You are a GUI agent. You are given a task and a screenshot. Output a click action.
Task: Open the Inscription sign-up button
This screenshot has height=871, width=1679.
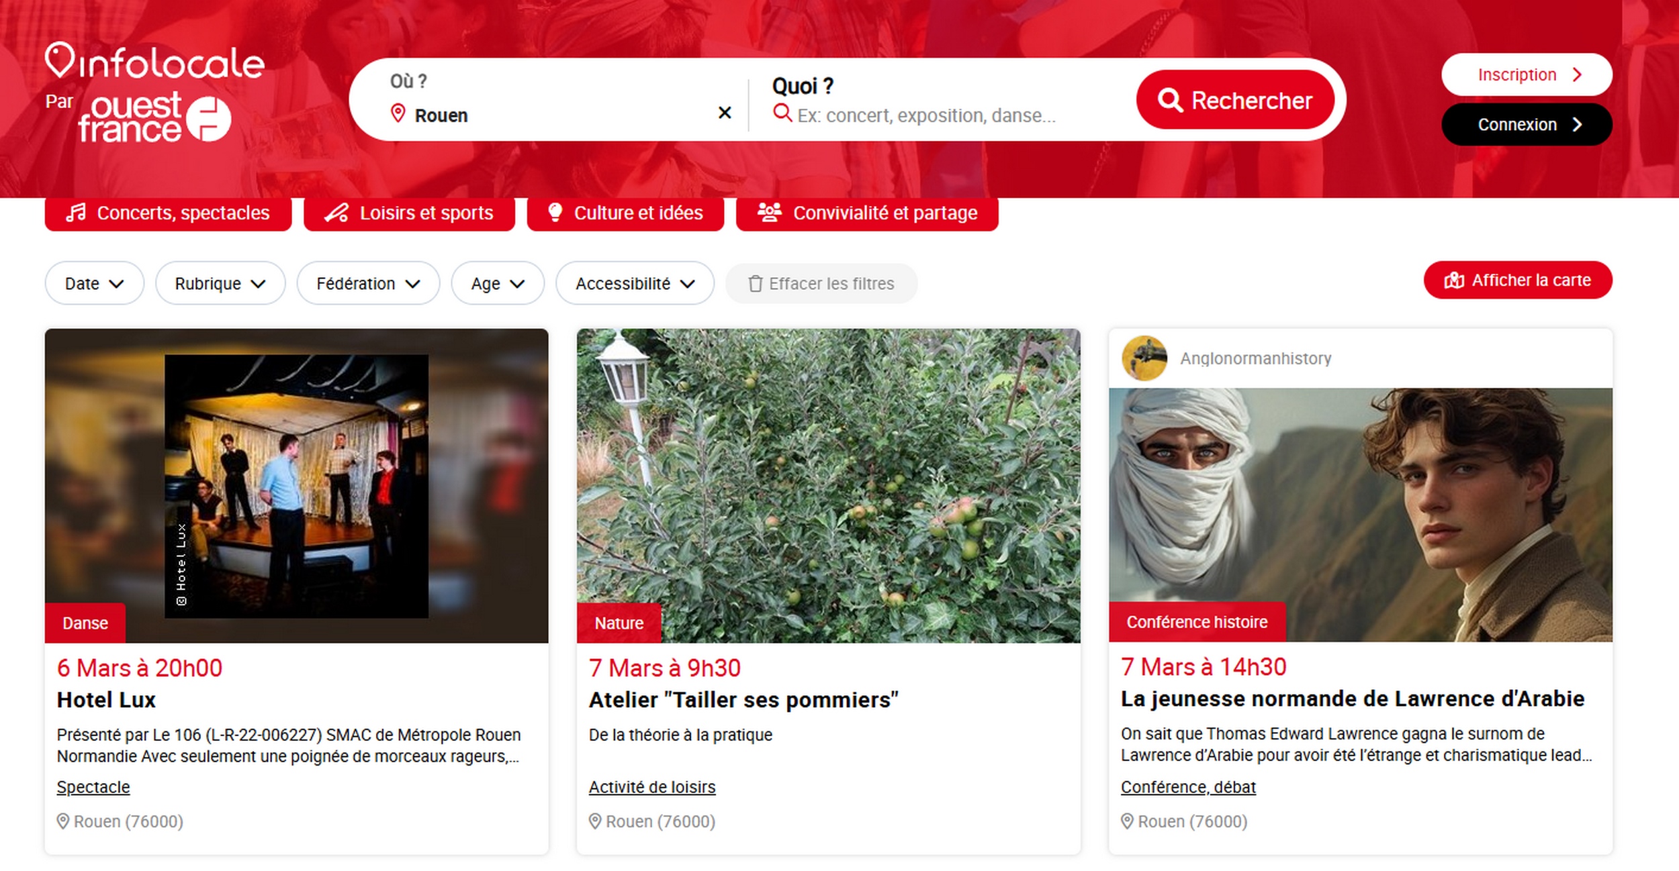(1526, 74)
